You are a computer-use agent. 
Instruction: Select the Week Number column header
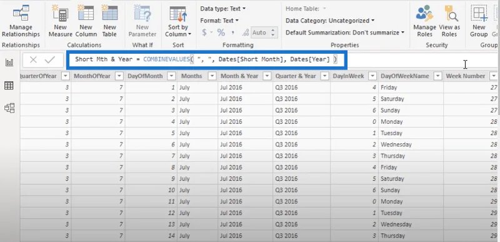click(466, 76)
